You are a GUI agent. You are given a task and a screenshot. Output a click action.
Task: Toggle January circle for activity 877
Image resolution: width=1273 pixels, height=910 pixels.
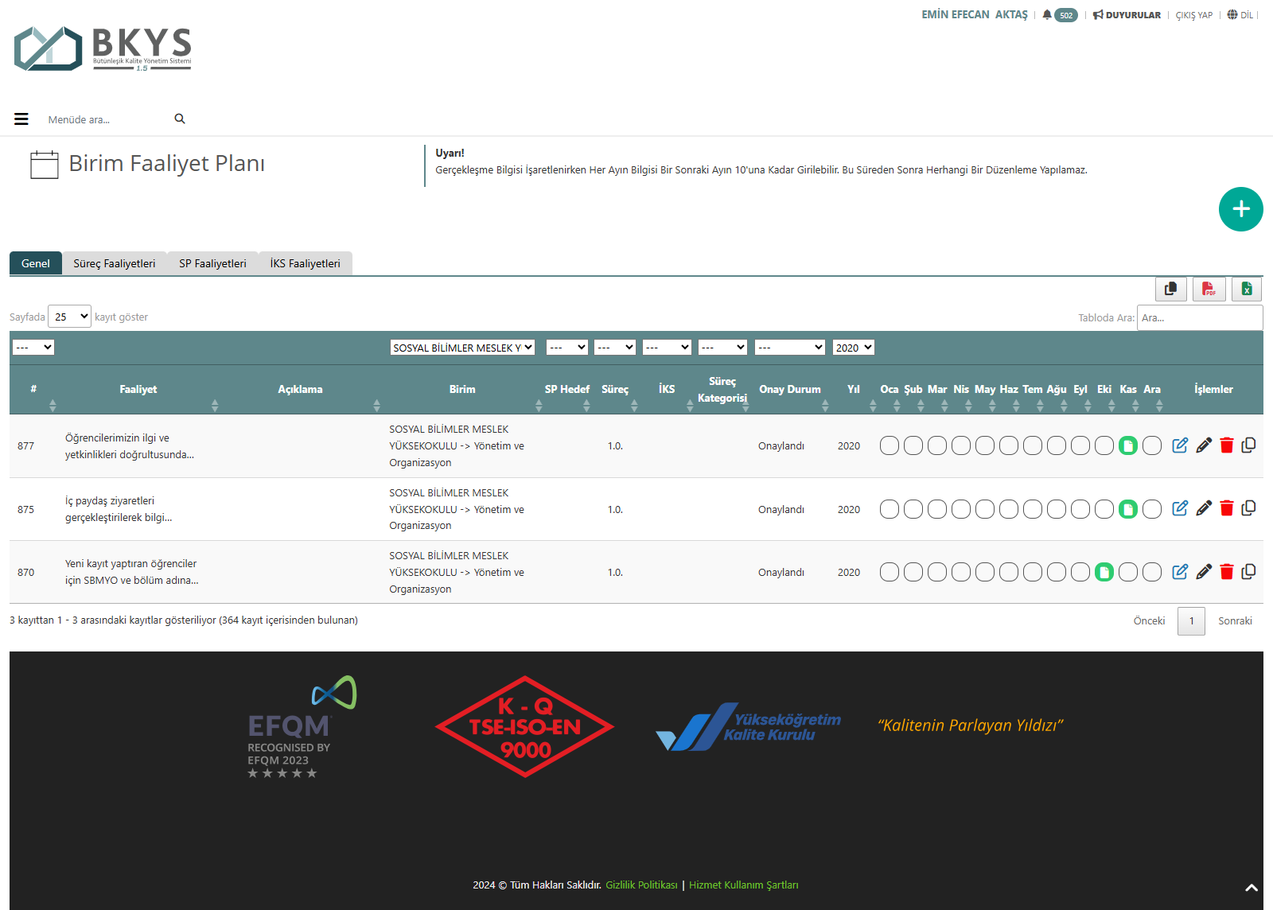tap(889, 445)
